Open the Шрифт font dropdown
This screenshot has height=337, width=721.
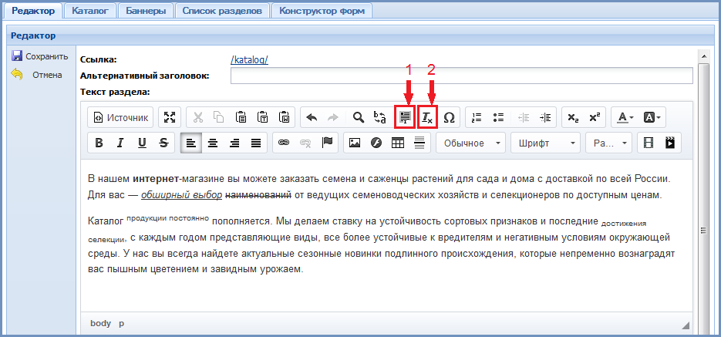click(545, 143)
